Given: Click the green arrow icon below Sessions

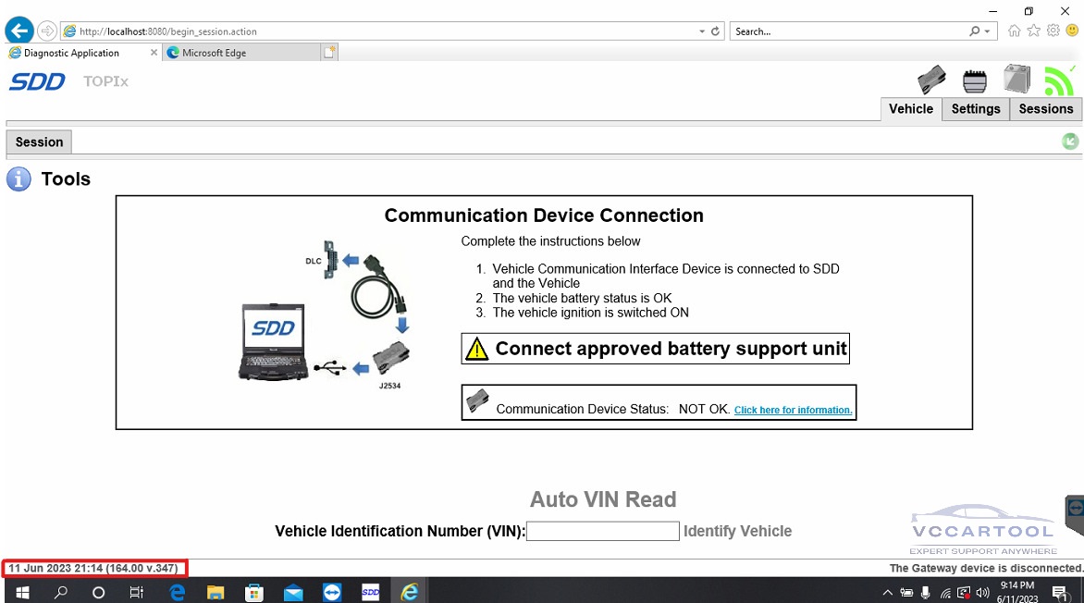Looking at the screenshot, I should (1070, 142).
